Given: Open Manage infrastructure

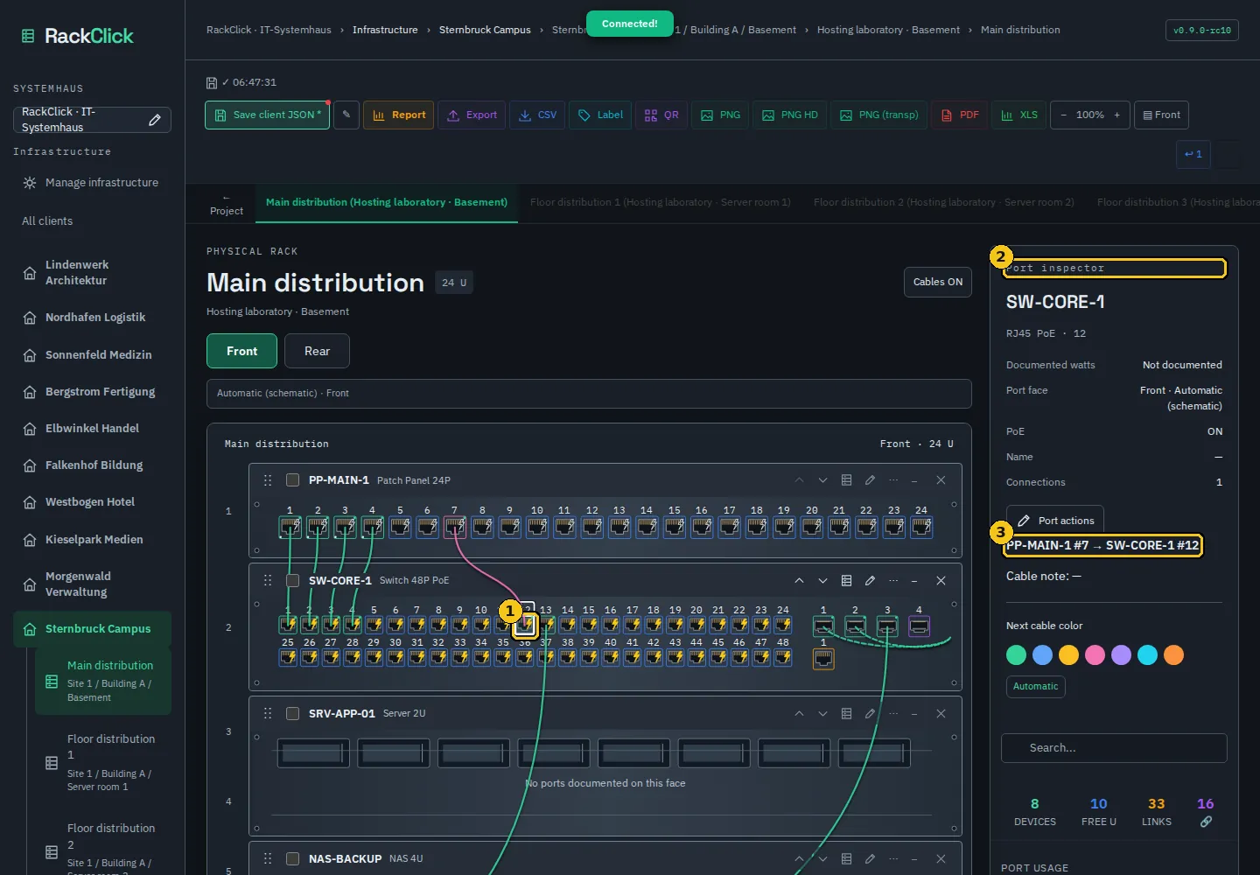Looking at the screenshot, I should (90, 183).
